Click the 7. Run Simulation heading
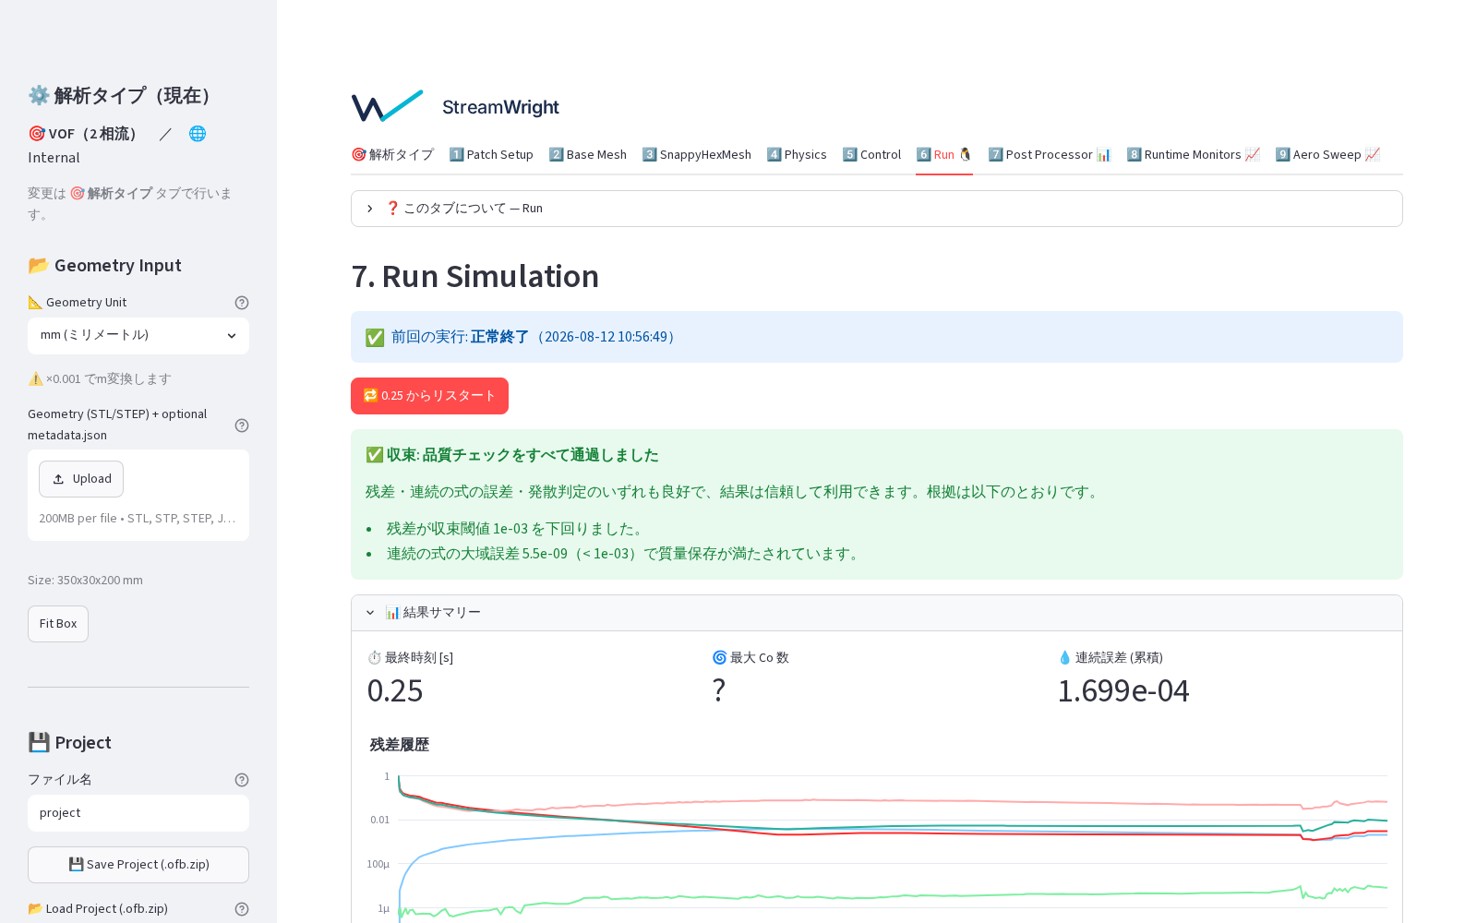Viewport: 1477px width, 923px height. pyautogui.click(x=475, y=276)
